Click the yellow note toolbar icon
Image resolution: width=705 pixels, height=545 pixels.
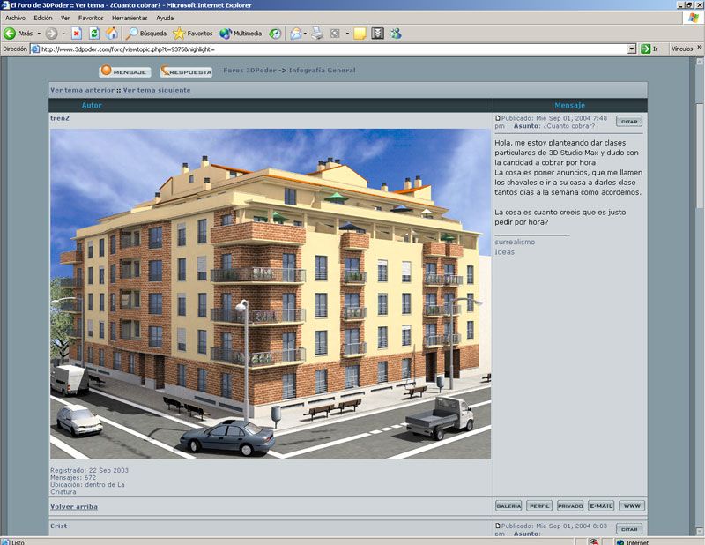pos(360,34)
